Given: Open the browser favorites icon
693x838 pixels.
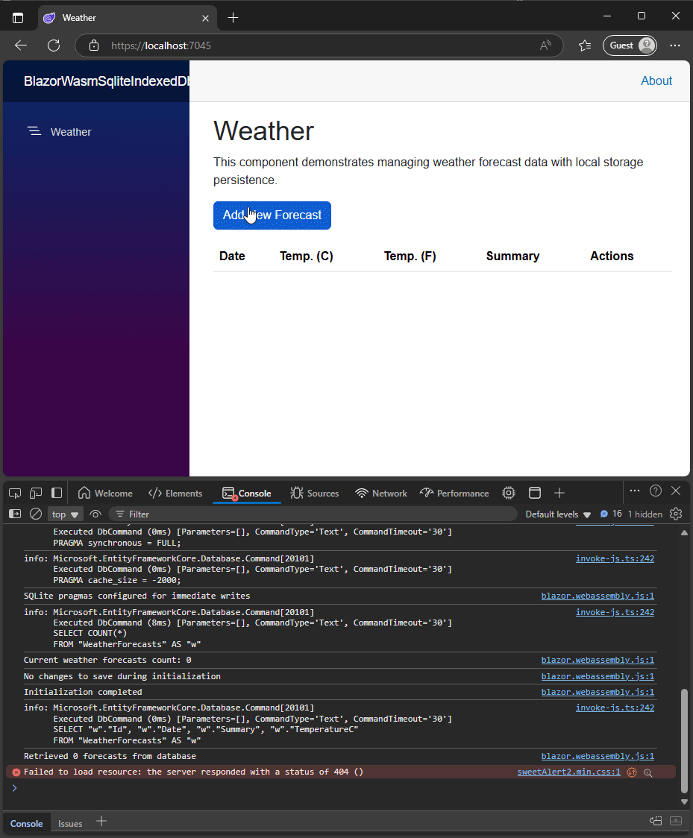Looking at the screenshot, I should [585, 45].
